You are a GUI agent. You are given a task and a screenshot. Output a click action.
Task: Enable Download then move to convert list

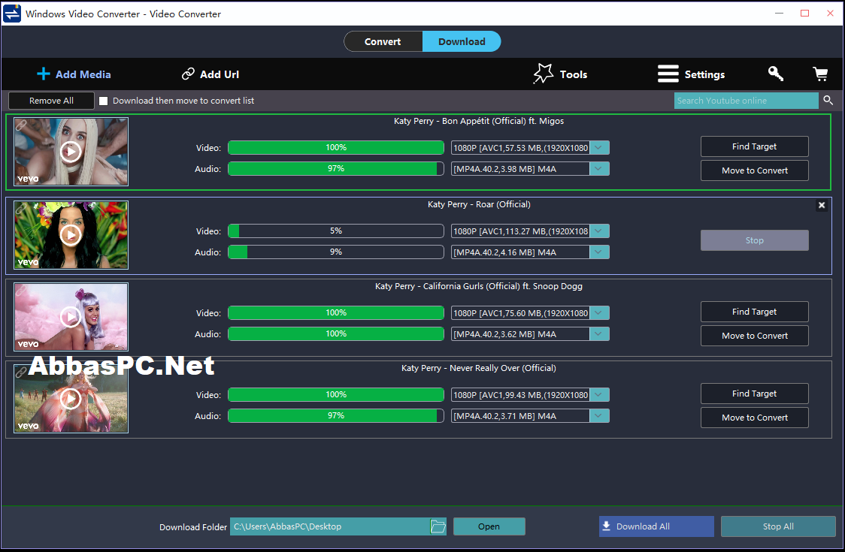(x=104, y=101)
